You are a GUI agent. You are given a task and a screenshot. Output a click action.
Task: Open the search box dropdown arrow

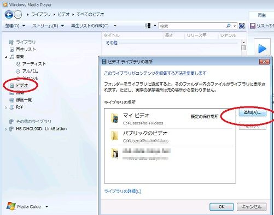click(x=235, y=26)
